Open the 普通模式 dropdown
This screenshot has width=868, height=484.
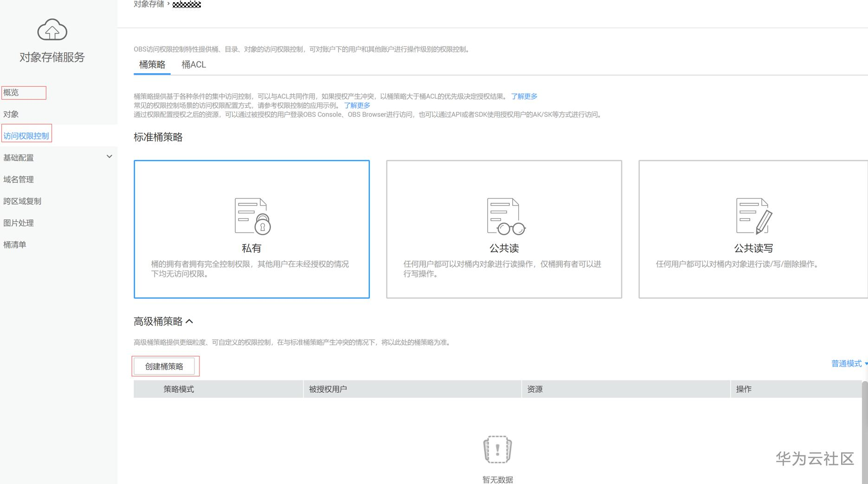coord(849,364)
